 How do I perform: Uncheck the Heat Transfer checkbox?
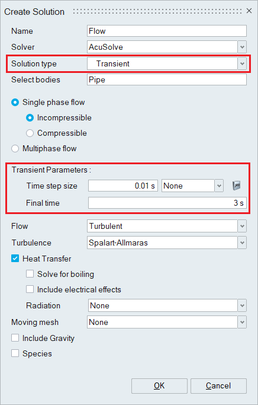[15, 259]
